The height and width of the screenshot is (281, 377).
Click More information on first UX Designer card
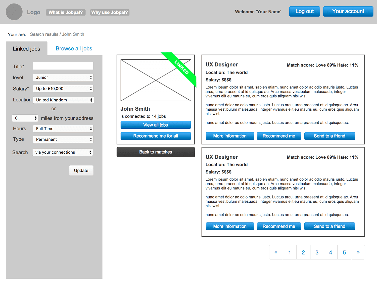click(x=230, y=136)
